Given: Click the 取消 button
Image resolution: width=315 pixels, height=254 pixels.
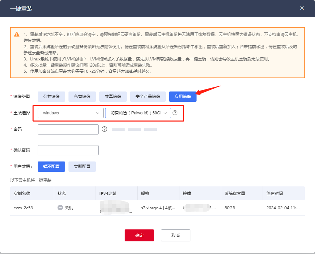Looking at the screenshot, I should coord(175,235).
